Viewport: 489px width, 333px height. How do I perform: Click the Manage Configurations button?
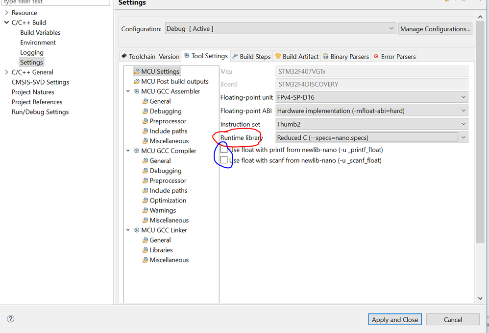click(x=435, y=29)
